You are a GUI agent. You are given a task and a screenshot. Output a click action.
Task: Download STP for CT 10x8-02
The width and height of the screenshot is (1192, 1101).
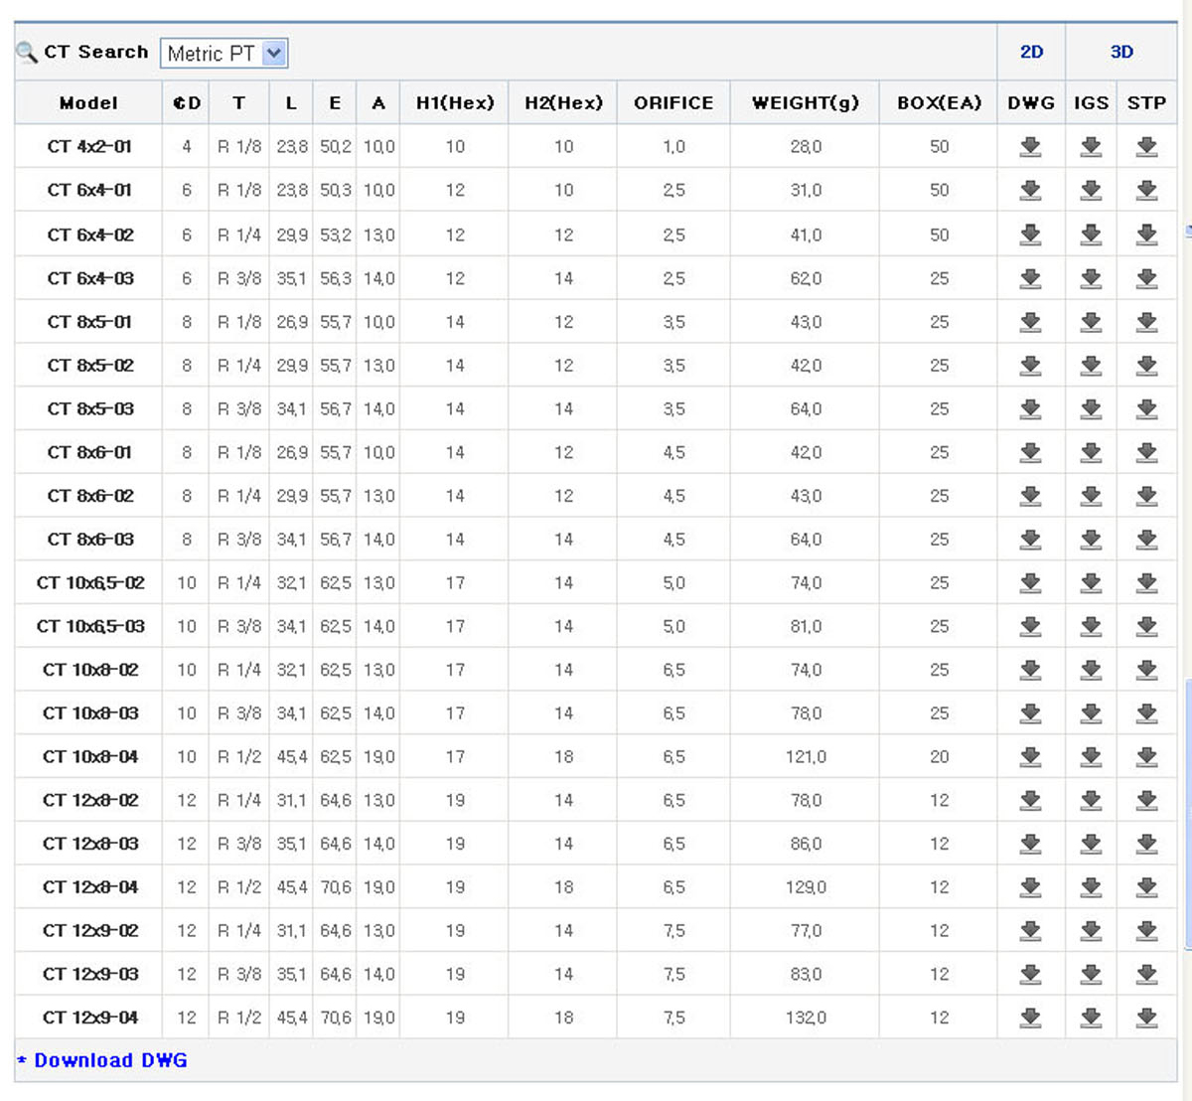[x=1146, y=670]
